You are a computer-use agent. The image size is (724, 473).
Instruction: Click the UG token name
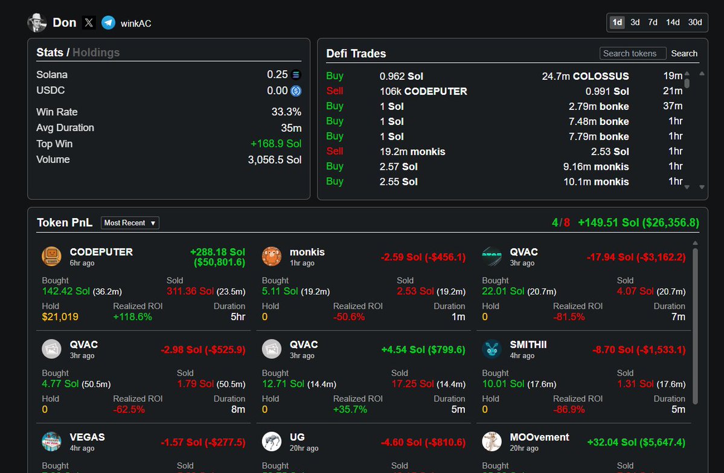pos(297,437)
